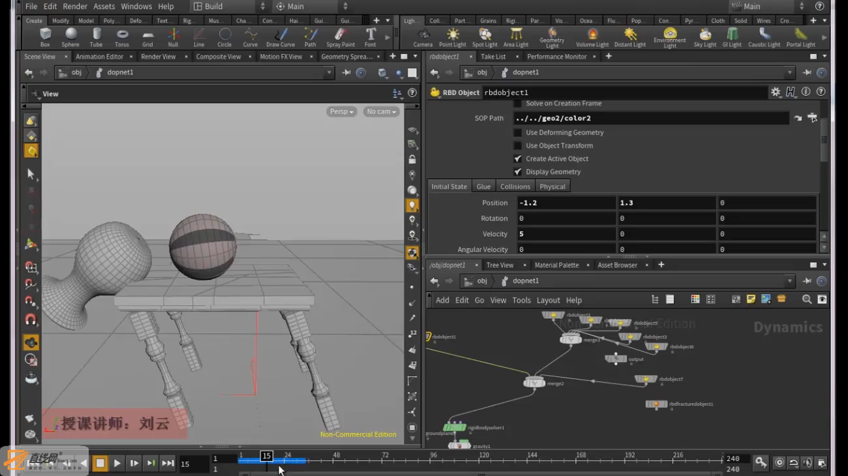The width and height of the screenshot is (848, 476).
Task: Uncheck Create Active Object
Action: [517, 158]
